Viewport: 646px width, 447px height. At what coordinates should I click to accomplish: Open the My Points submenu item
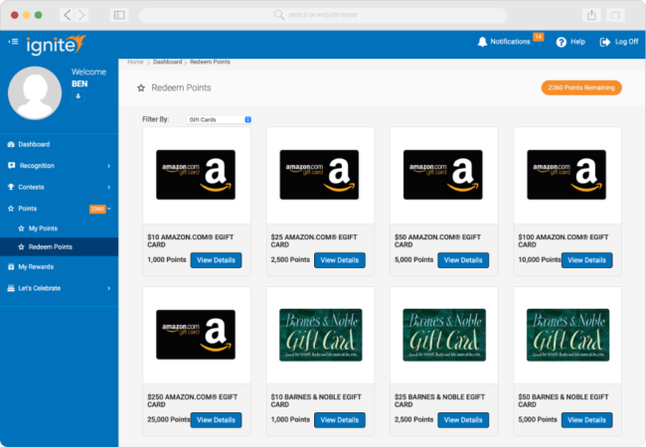pos(59,228)
